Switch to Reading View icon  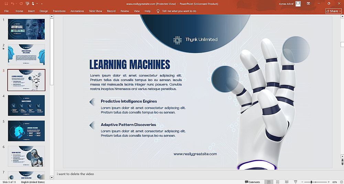tap(287, 182)
